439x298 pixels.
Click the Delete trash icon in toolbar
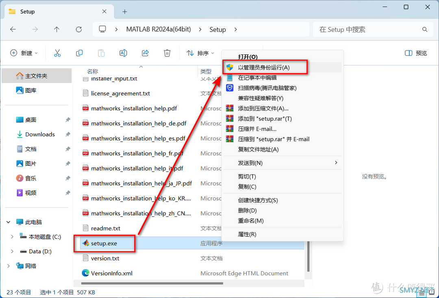pos(167,53)
